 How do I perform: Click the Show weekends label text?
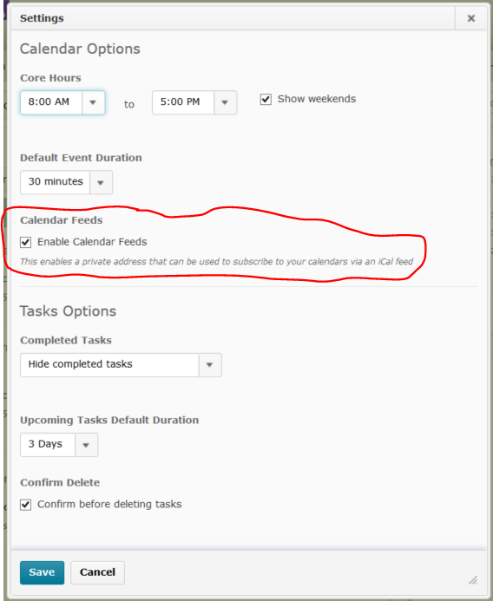coord(317,99)
